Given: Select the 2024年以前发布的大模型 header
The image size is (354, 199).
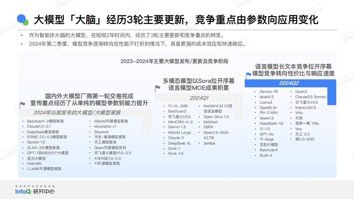Looking at the screenshot, I should (x=77, y=112).
